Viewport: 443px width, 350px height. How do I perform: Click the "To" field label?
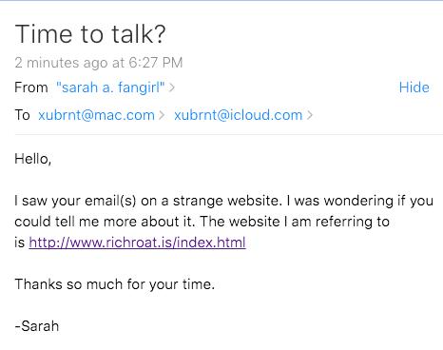click(22, 115)
